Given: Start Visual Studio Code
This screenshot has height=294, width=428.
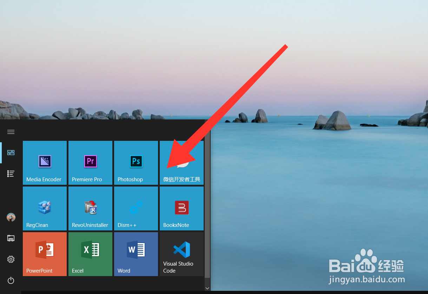Looking at the screenshot, I should point(182,254).
